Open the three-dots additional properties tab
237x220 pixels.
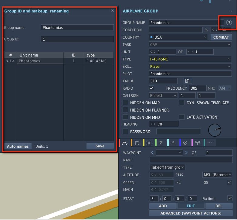209,143
